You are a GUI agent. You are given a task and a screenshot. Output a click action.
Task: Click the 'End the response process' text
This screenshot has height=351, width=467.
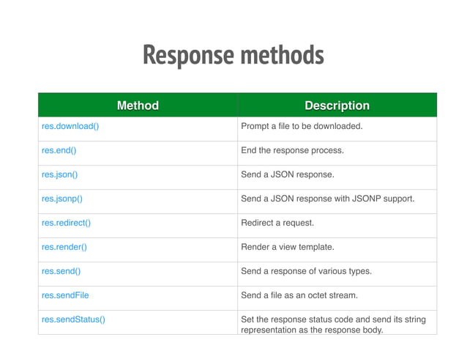coord(292,150)
